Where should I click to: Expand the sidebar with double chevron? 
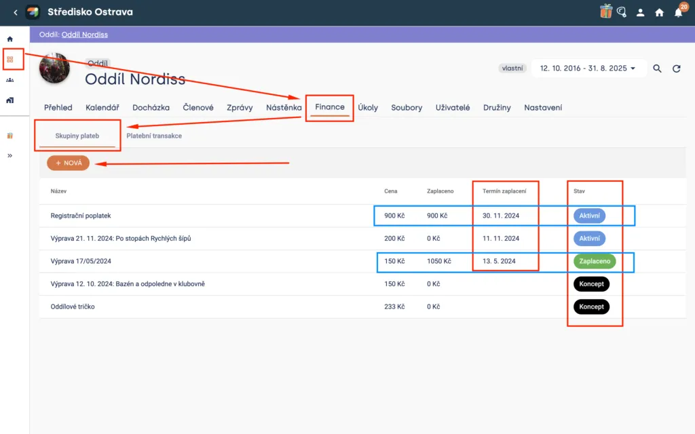click(10, 155)
